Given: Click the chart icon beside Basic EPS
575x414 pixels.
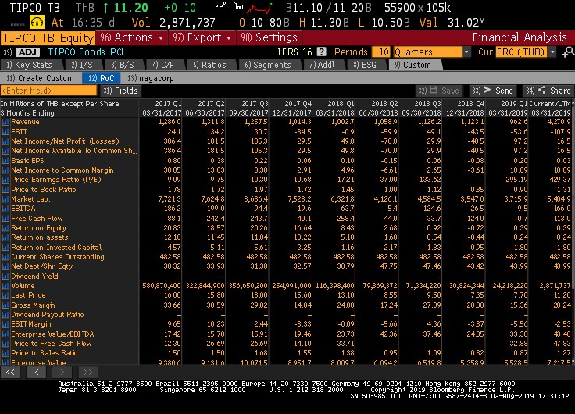Looking at the screenshot, I should click(5, 161).
